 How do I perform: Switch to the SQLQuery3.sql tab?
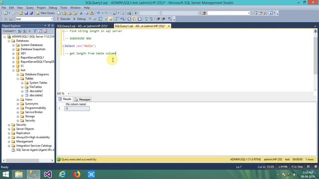point(82,26)
